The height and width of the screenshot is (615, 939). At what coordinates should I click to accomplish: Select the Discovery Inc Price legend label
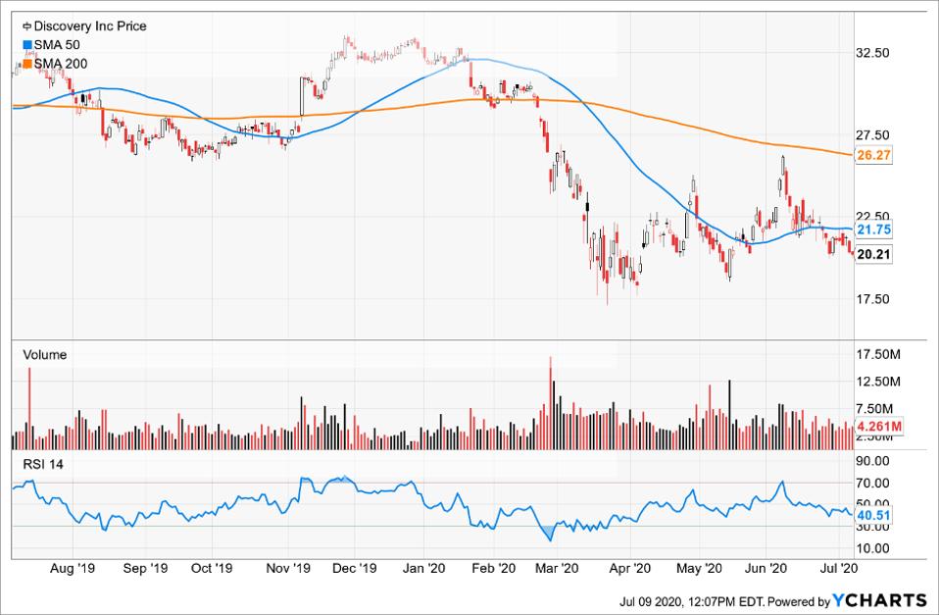click(90, 26)
